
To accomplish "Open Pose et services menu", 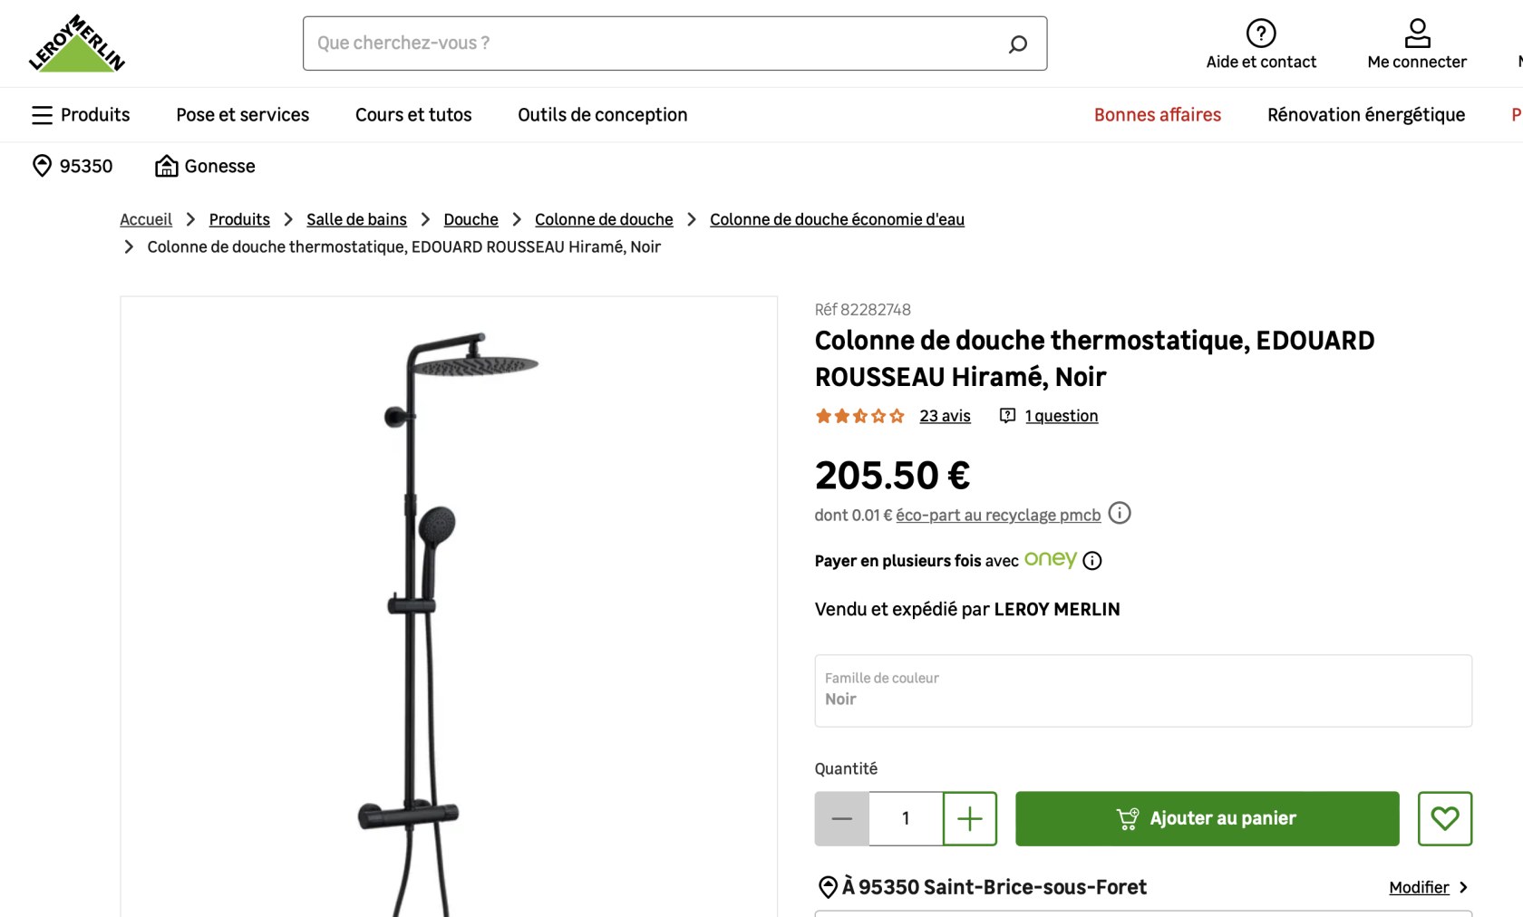I will click(x=242, y=115).
